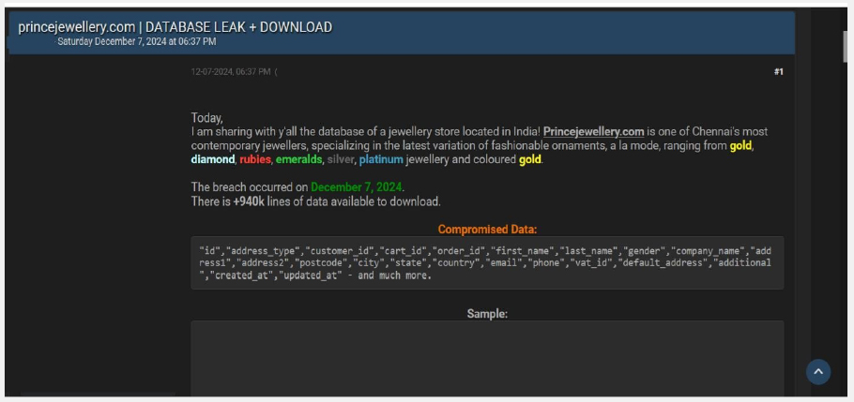The image size is (854, 402).
Task: Open the Princejewellery.com hyperlink
Action: point(594,131)
